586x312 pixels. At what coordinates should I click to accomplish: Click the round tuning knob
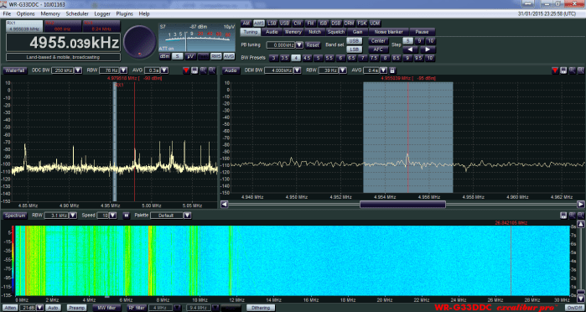140,42
